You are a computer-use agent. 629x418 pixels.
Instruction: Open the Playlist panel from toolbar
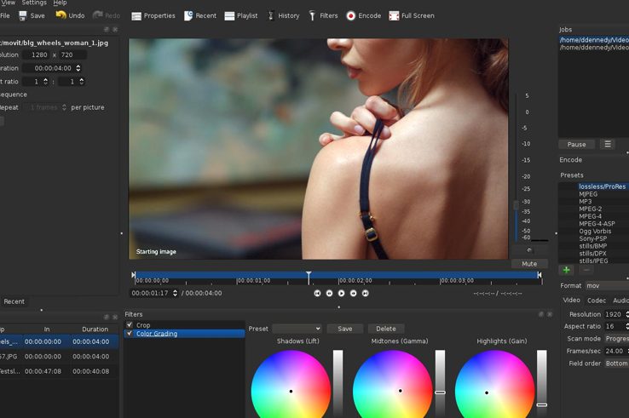tap(241, 15)
